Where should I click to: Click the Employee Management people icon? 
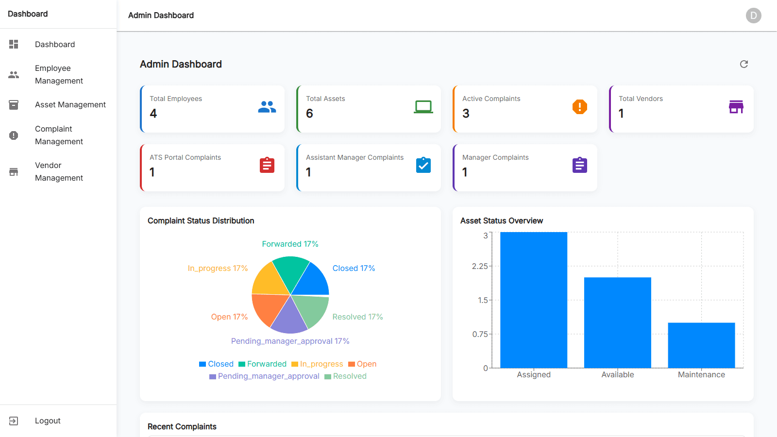(x=14, y=75)
